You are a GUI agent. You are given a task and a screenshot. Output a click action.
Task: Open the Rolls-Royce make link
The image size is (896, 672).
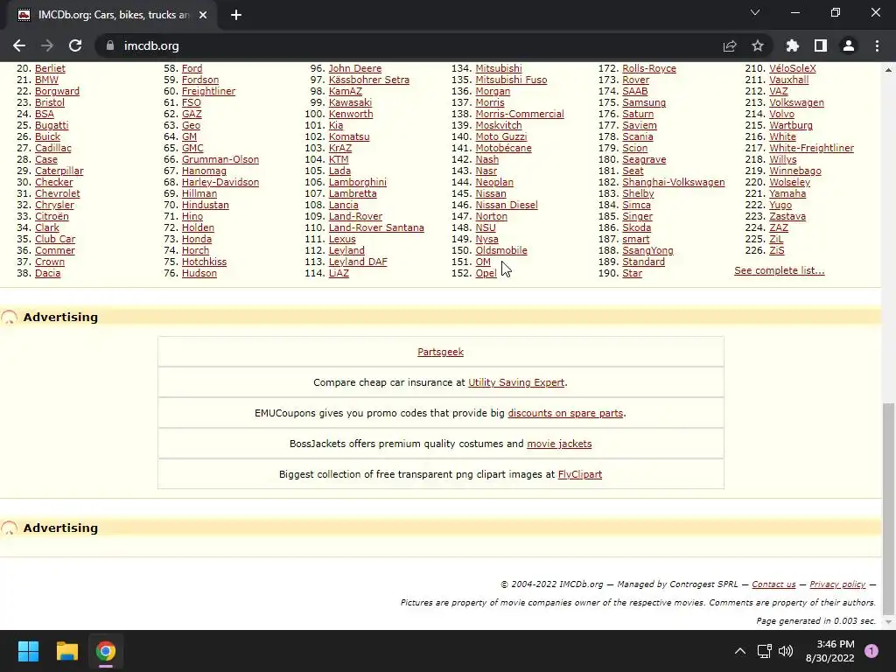tap(649, 68)
